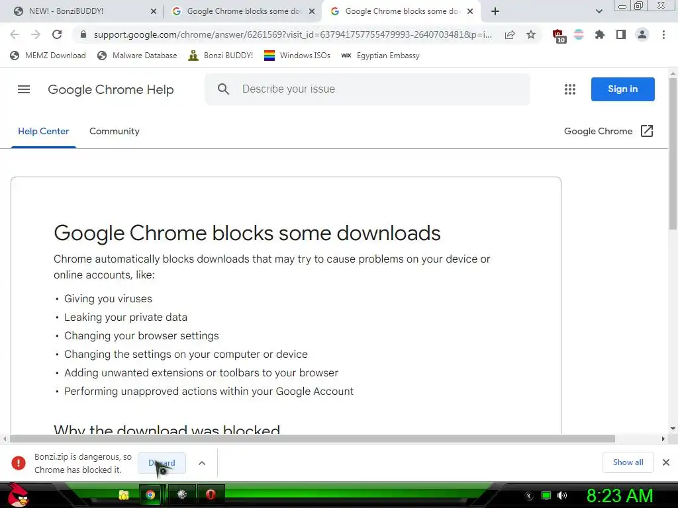Close the downloads bar
Viewport: 678px width, 508px height.
pyautogui.click(x=666, y=462)
